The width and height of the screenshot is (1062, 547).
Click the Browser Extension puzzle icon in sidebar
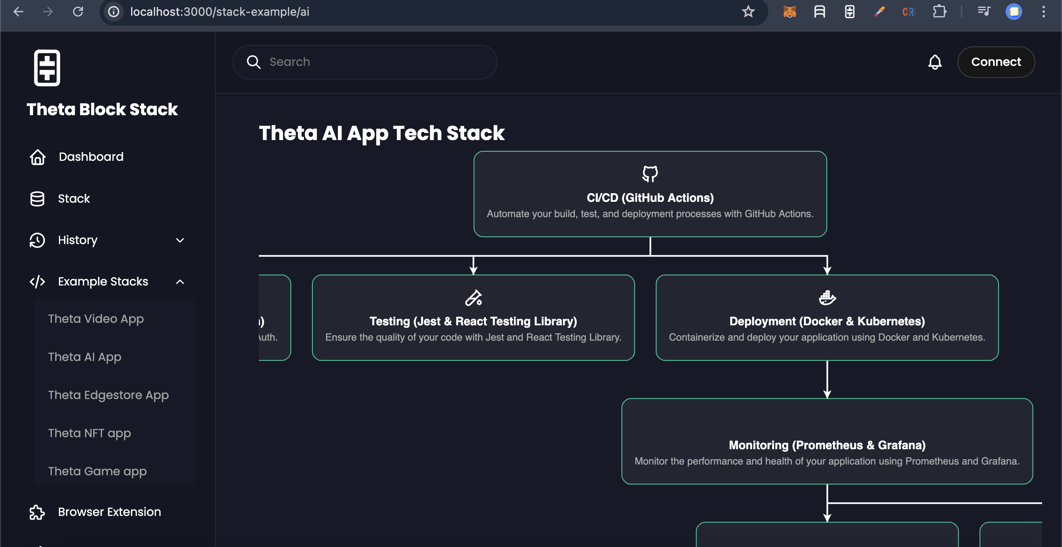[37, 512]
